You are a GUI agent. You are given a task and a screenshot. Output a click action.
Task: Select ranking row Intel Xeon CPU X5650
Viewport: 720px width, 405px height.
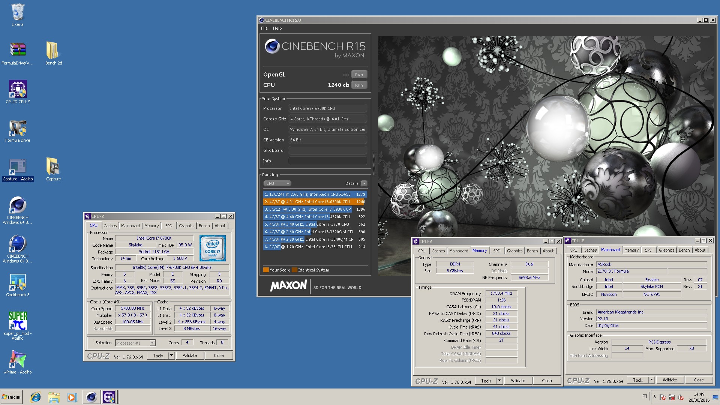(x=315, y=194)
